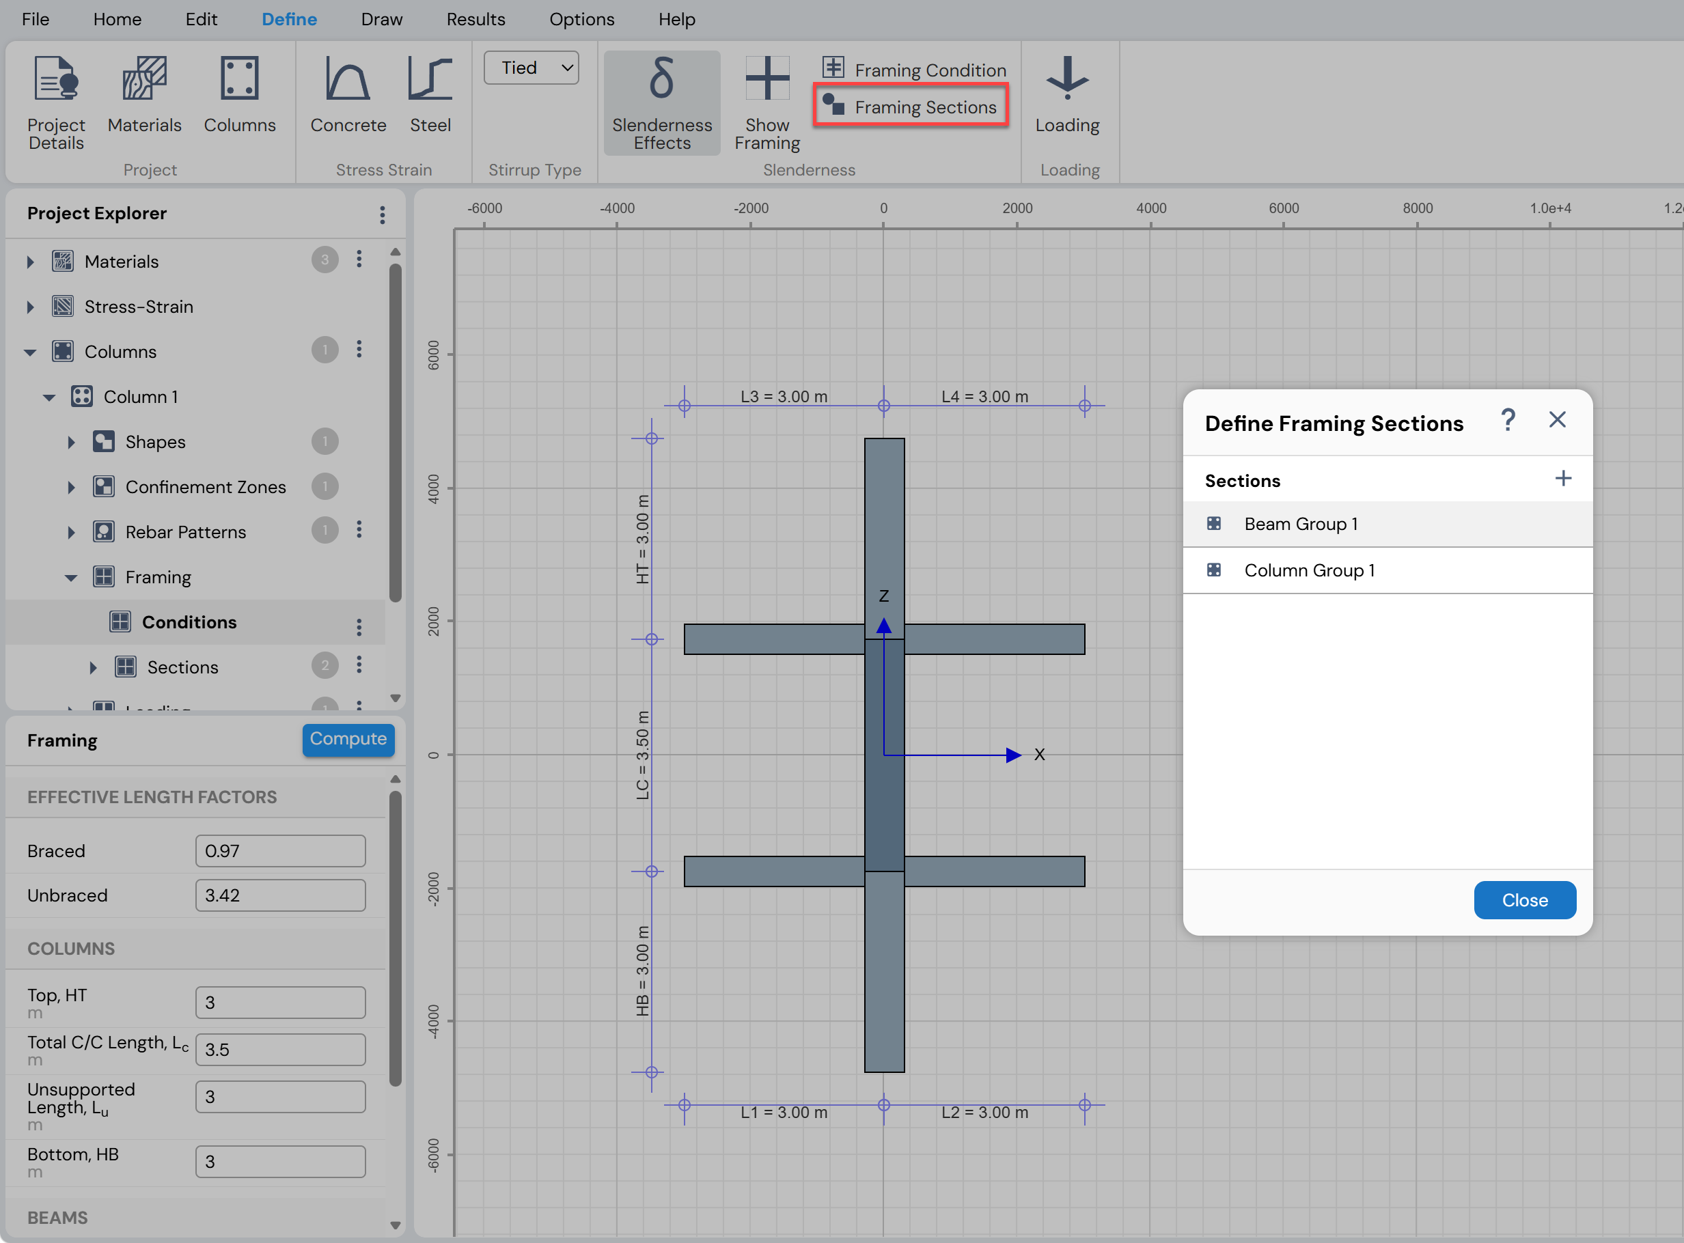The height and width of the screenshot is (1243, 1684).
Task: Open Rebar Patterns row more options
Action: [x=359, y=530]
